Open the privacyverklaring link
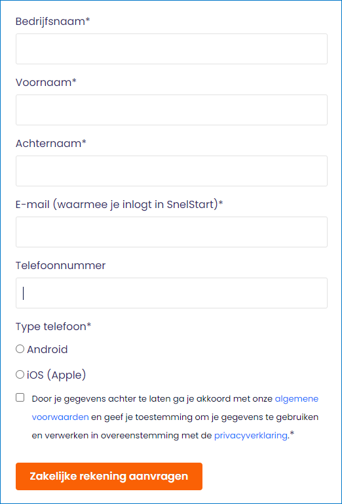Image resolution: width=342 pixels, height=504 pixels. click(x=251, y=436)
